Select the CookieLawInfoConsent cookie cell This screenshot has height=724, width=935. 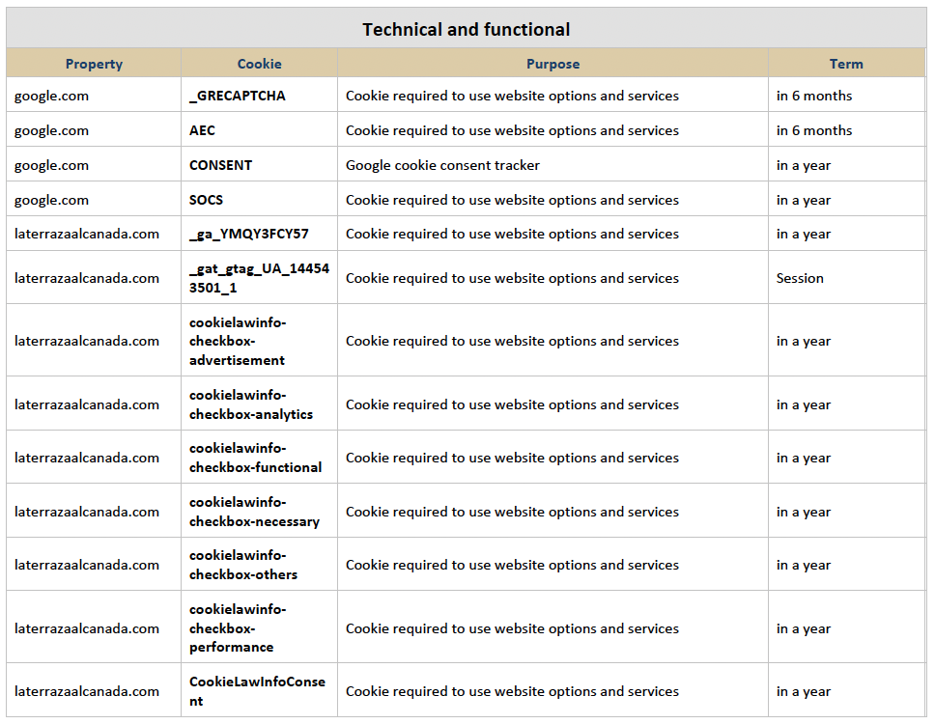(260, 690)
